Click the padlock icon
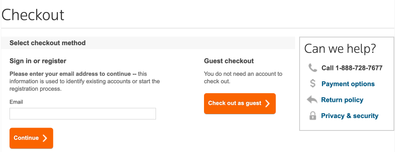 tap(313, 116)
